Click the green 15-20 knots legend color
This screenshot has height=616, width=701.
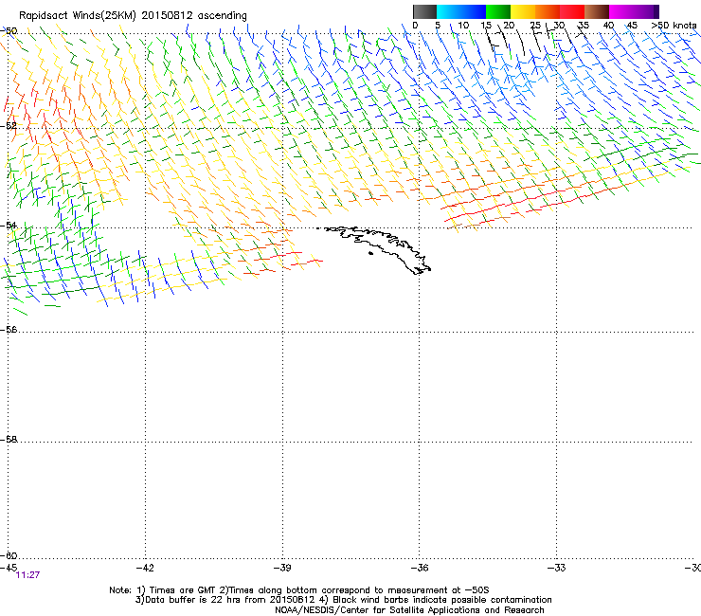pos(498,11)
